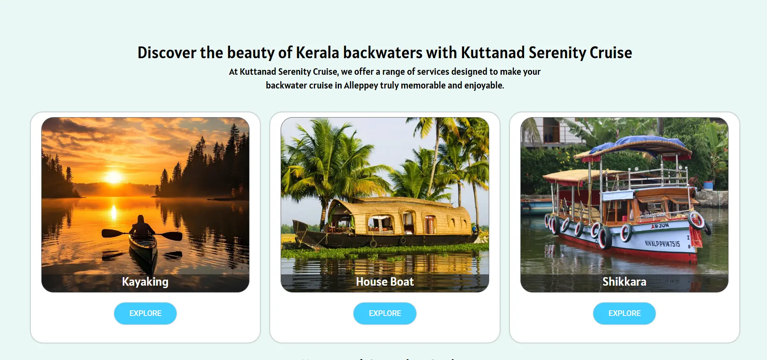Click the House Boat EXPLORE button
Screen dimensions: 767x360
[384, 313]
